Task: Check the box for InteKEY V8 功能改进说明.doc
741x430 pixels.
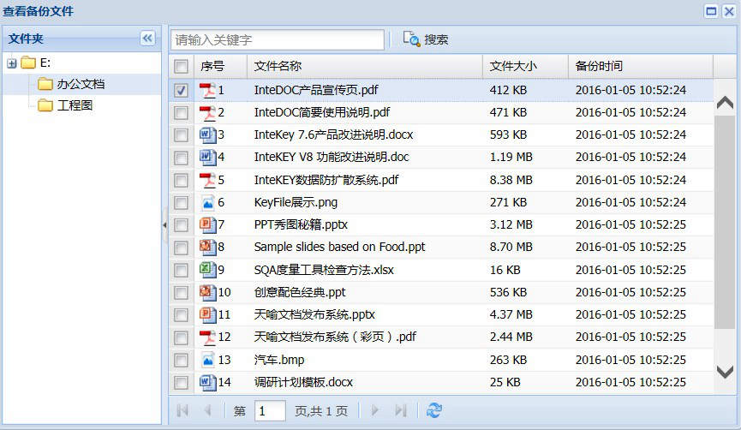Action: [181, 158]
